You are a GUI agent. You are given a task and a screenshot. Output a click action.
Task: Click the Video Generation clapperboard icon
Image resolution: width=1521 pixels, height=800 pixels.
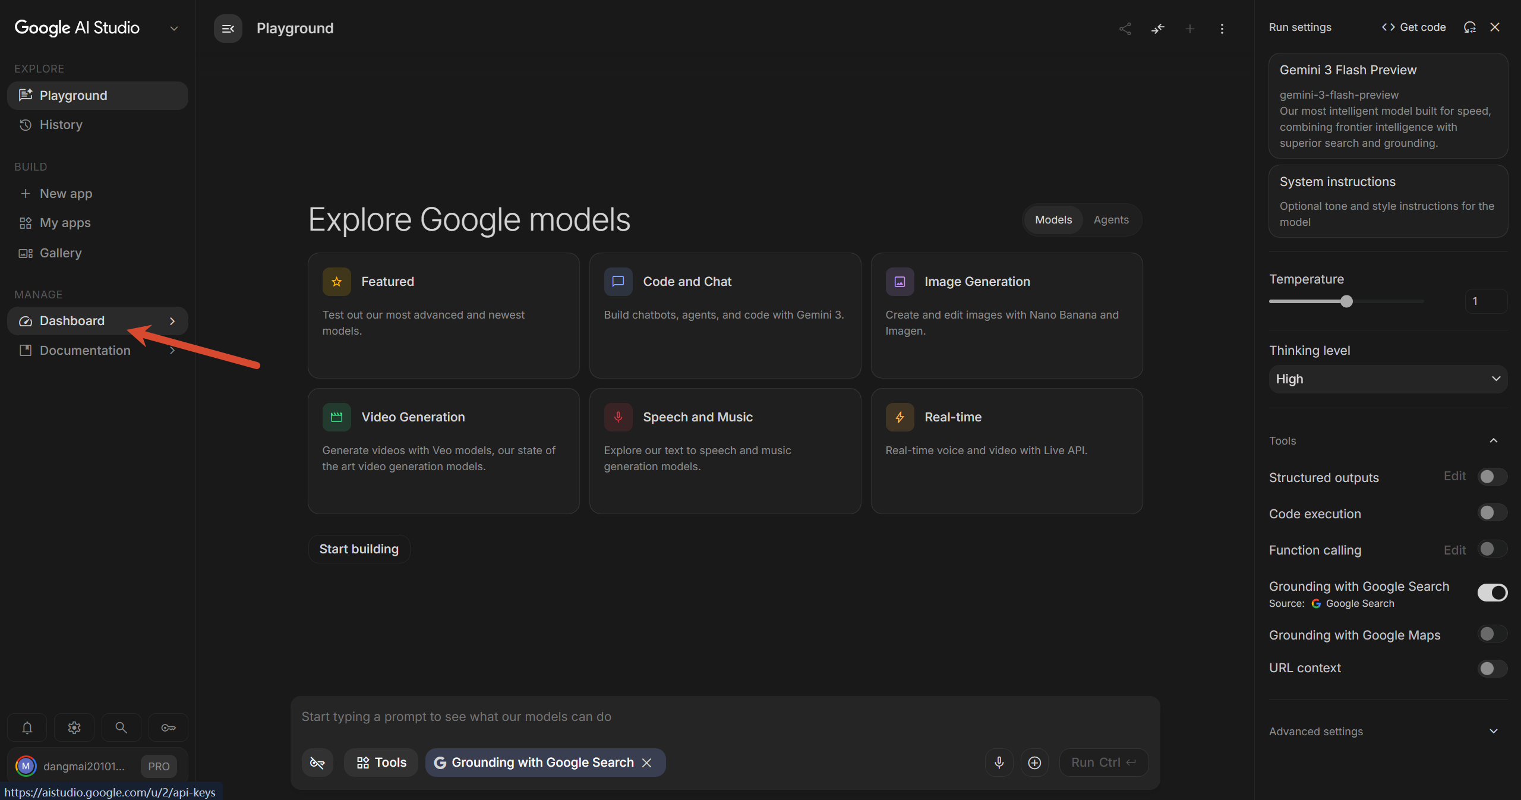point(337,417)
